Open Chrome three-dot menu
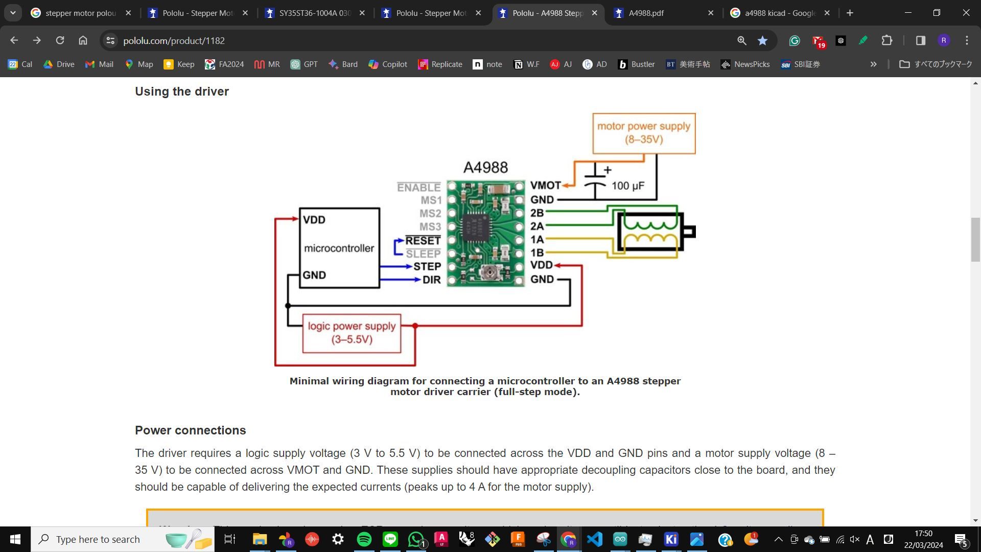Image resolution: width=981 pixels, height=552 pixels. coord(967,40)
